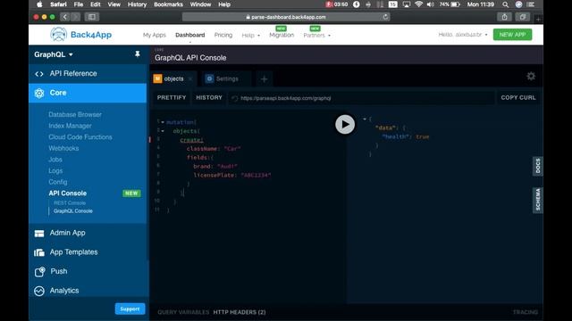Add a new tab with plus icon
Viewport: 572px width, 321px height.
pyautogui.click(x=265, y=79)
